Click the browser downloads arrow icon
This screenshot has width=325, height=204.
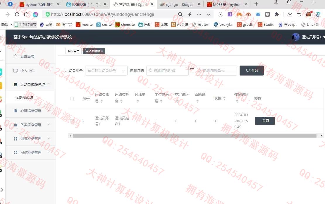(x=290, y=14)
